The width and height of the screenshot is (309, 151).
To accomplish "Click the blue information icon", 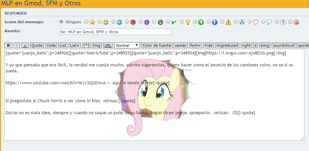I will 215,22.
